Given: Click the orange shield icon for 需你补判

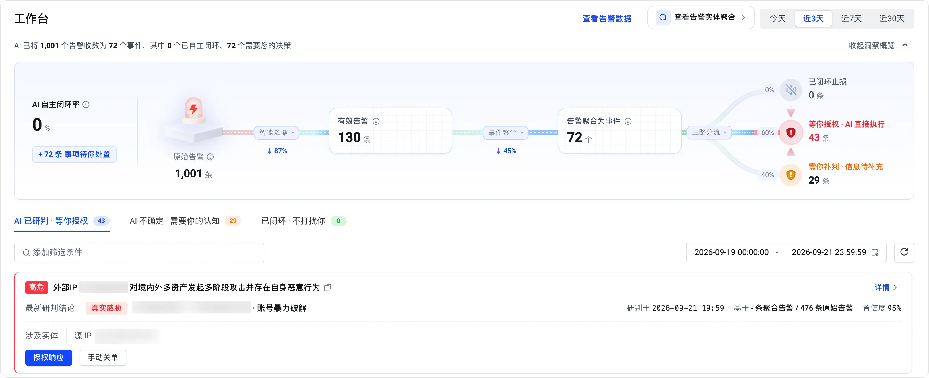Looking at the screenshot, I should [790, 175].
